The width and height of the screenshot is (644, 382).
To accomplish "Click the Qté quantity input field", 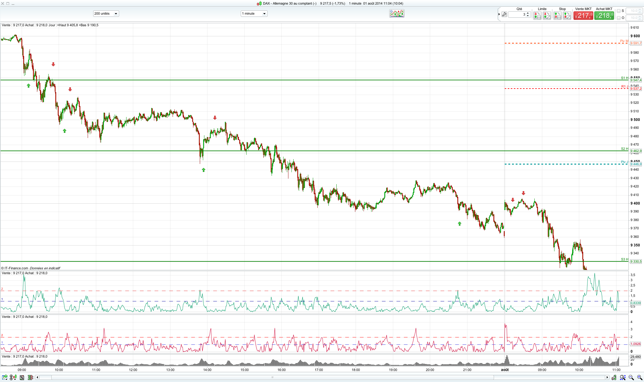I will tap(517, 14).
